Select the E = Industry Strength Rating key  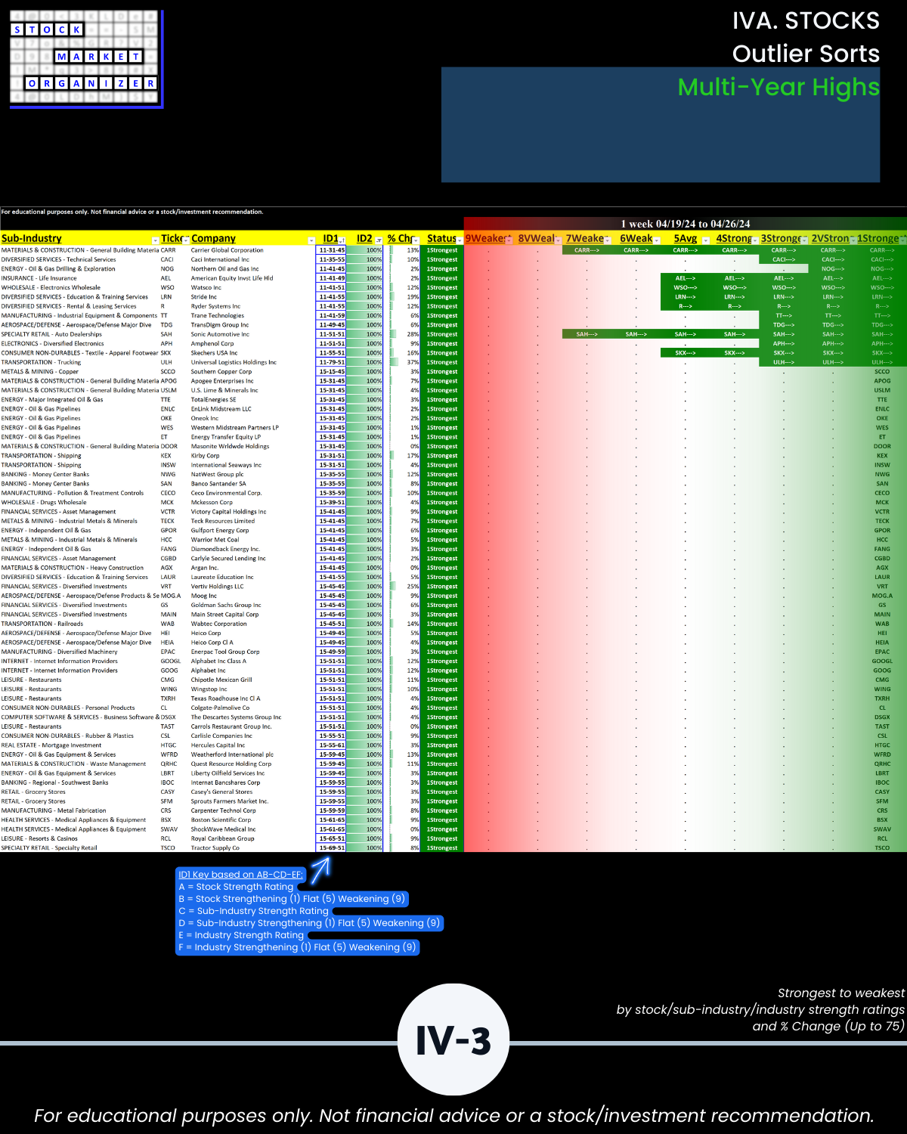tap(241, 935)
